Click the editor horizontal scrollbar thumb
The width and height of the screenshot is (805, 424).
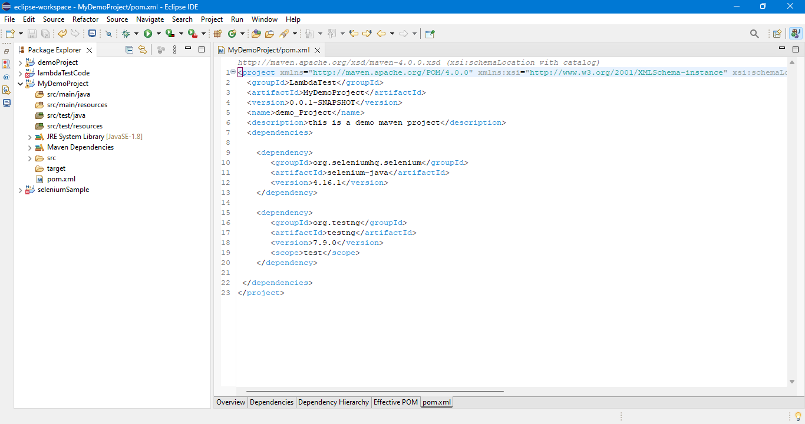click(375, 391)
